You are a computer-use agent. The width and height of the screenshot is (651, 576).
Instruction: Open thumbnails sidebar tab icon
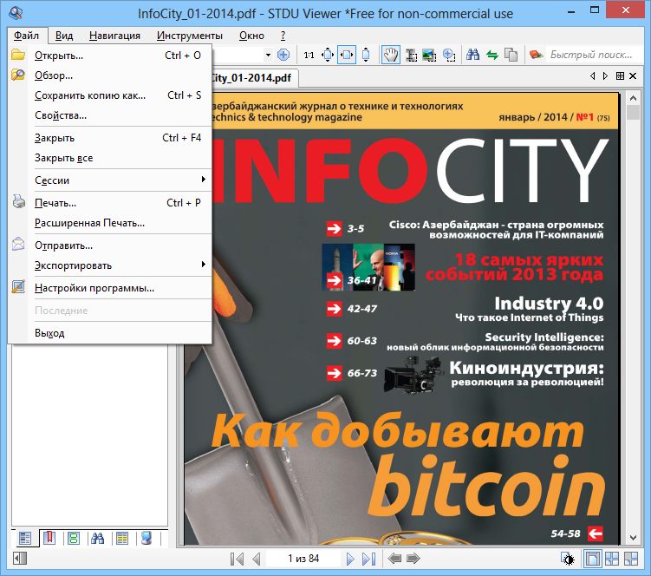(x=74, y=538)
